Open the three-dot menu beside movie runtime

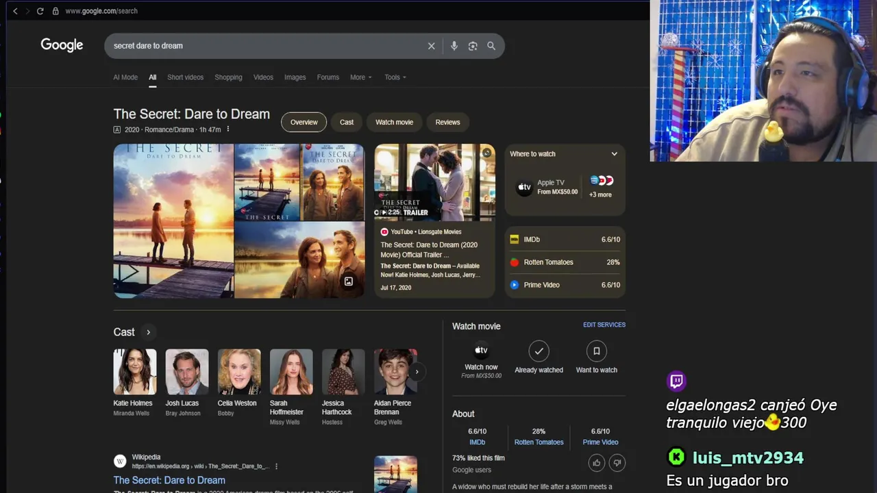tap(228, 129)
